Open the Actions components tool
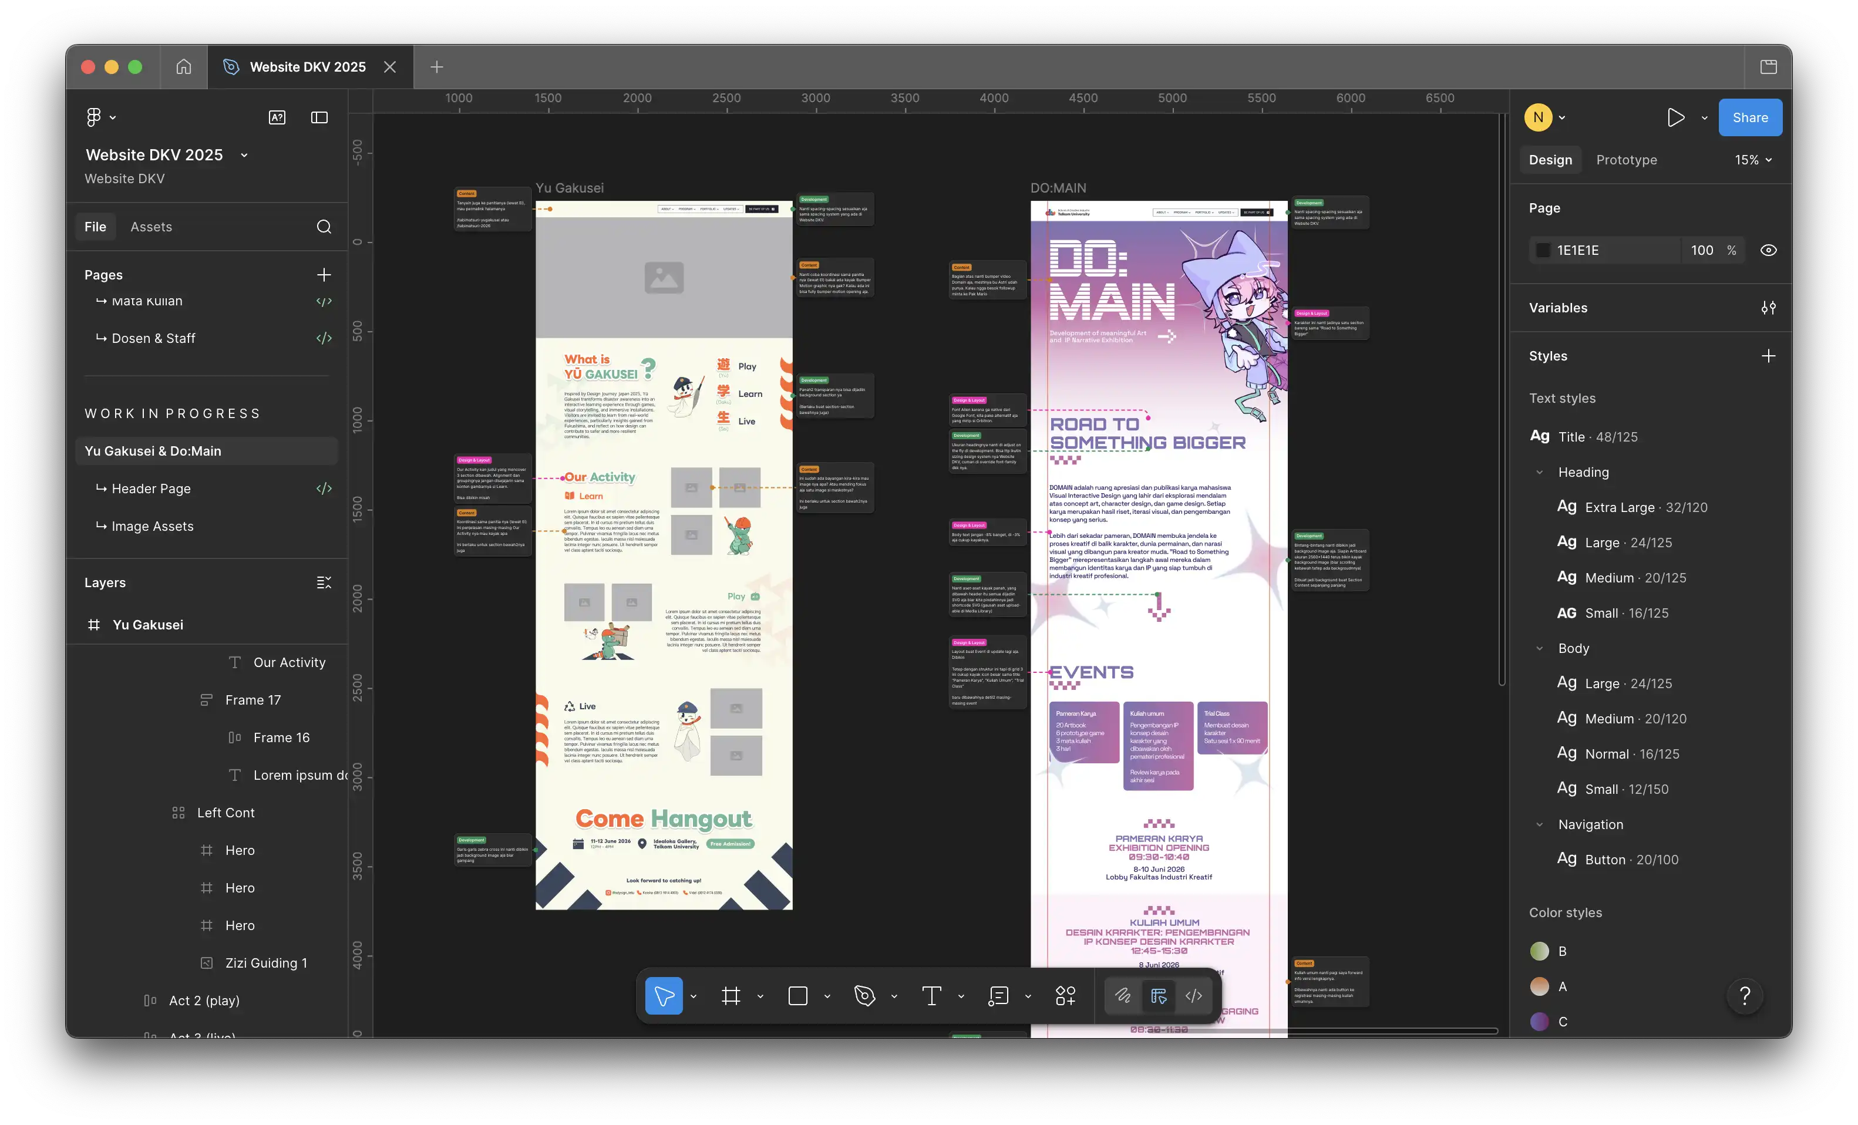This screenshot has height=1125, width=1858. [1065, 996]
